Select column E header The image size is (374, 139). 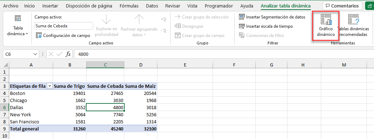point(185,64)
